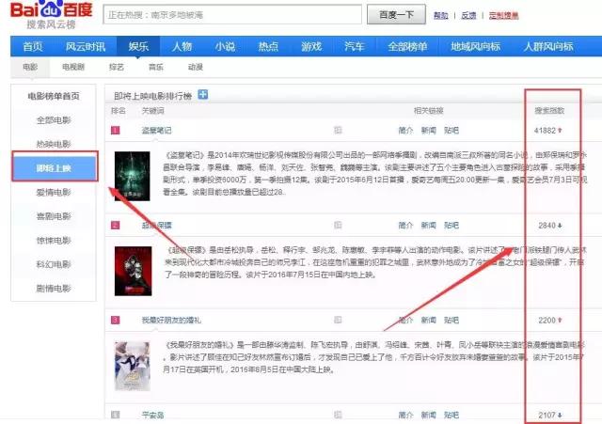This screenshot has height=424, width=602.
Task: Open 简介 link for 盗墓笔记
Action: (x=405, y=131)
